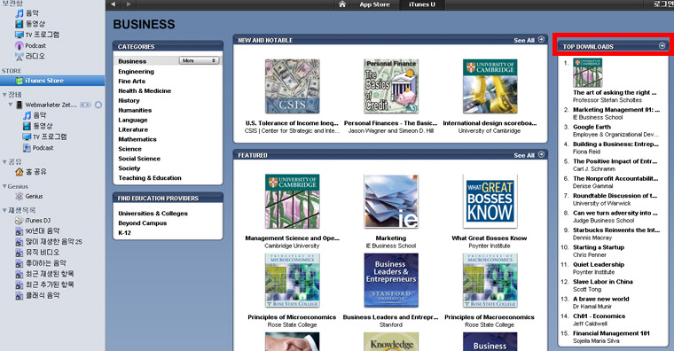Open the Movies library icon
The width and height of the screenshot is (674, 351).
pos(20,24)
